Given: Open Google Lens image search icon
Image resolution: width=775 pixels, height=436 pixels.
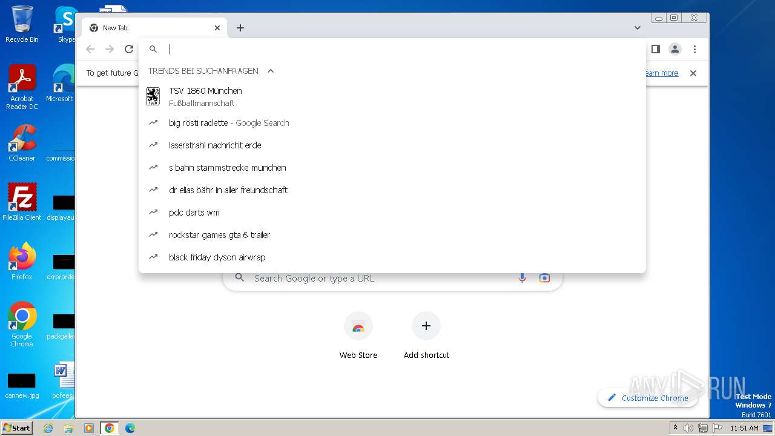Looking at the screenshot, I should (544, 278).
